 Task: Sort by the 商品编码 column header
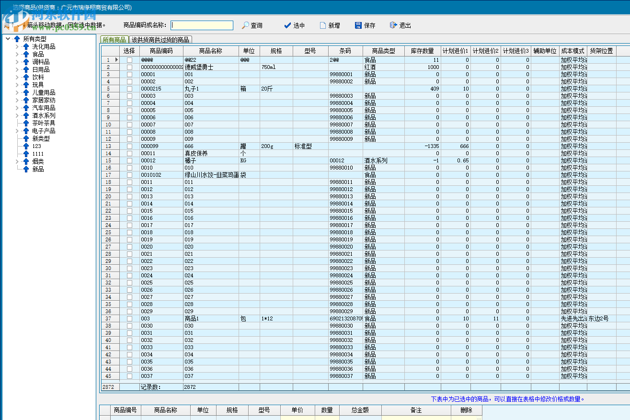tap(161, 51)
